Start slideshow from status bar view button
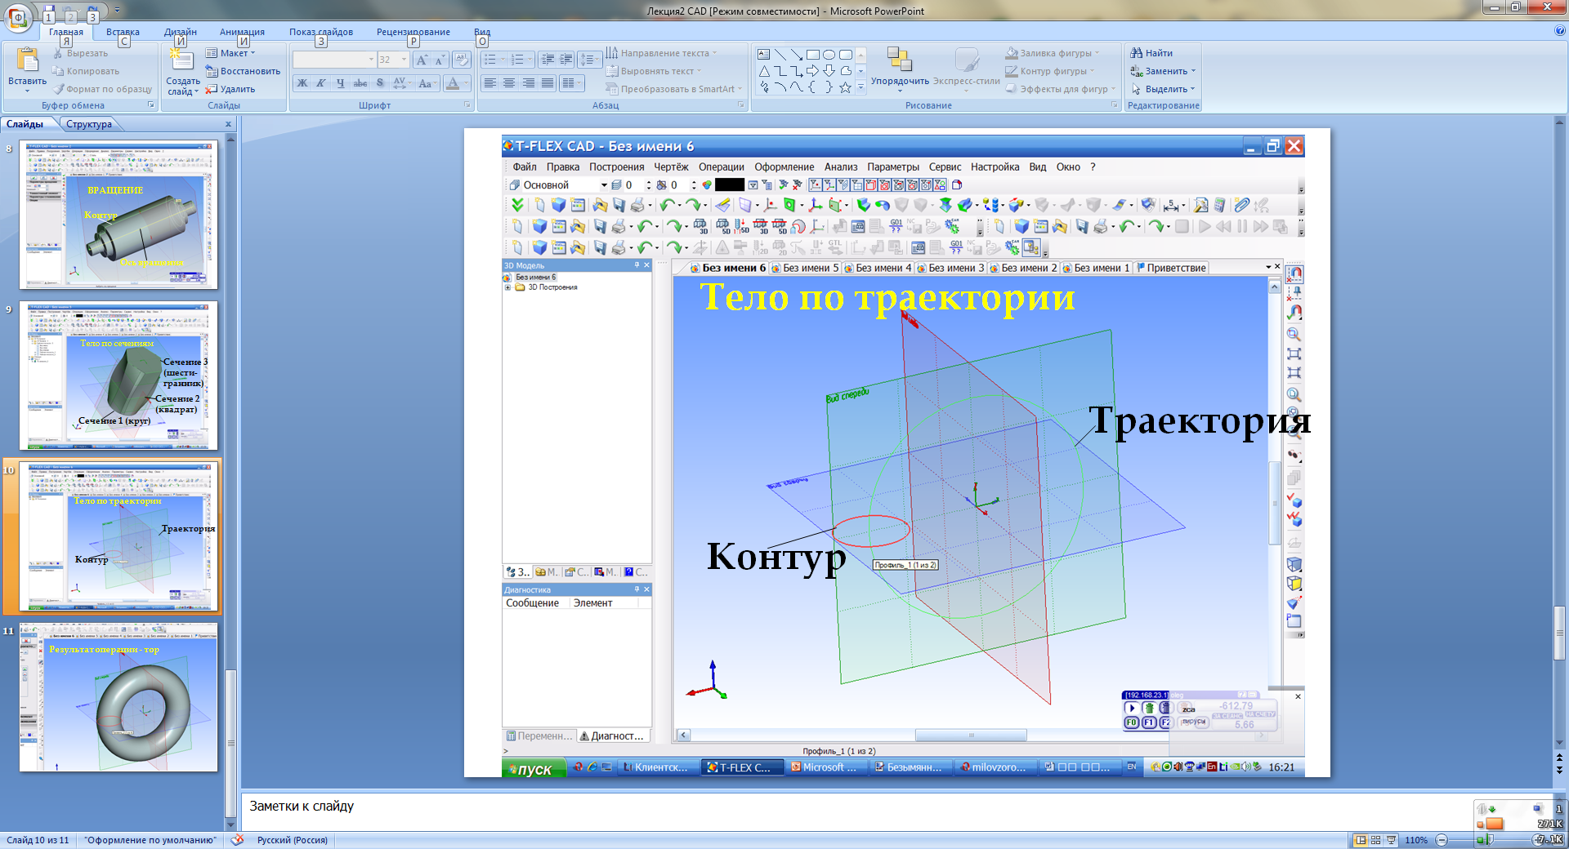 (x=1391, y=840)
